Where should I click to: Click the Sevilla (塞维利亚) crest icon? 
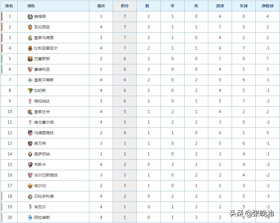click(x=30, y=70)
